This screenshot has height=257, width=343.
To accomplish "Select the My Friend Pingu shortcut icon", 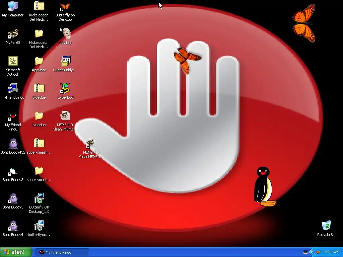I will click(x=13, y=116).
